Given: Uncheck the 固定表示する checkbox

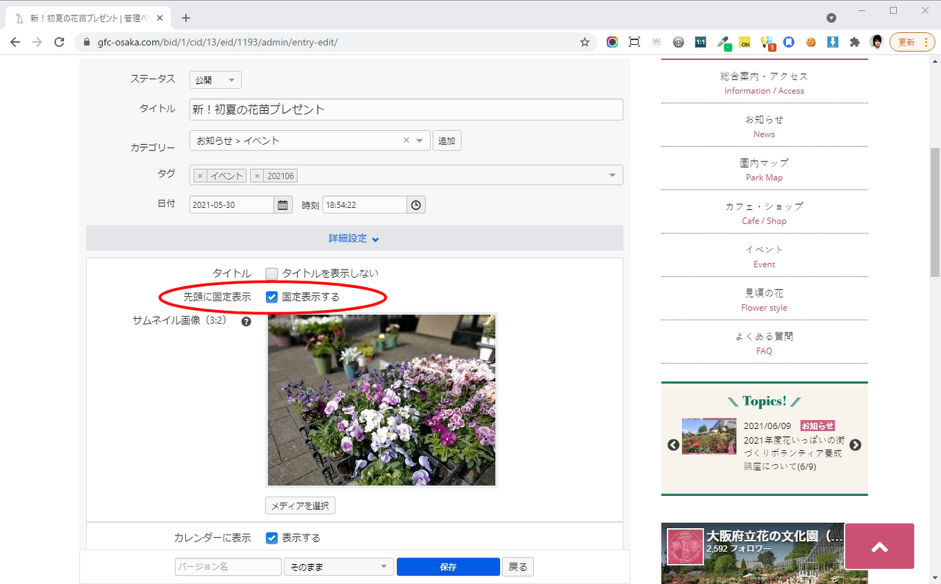Looking at the screenshot, I should click(x=272, y=298).
